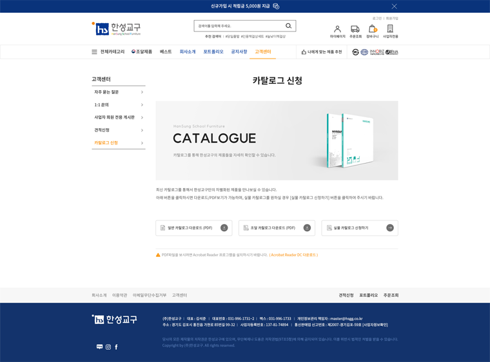Click footer 포트폴리오 link on right

368,295
